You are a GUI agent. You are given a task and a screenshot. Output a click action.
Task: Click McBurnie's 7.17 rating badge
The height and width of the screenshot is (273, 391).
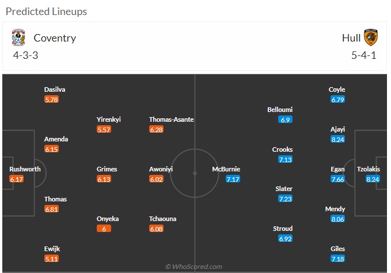(x=233, y=179)
